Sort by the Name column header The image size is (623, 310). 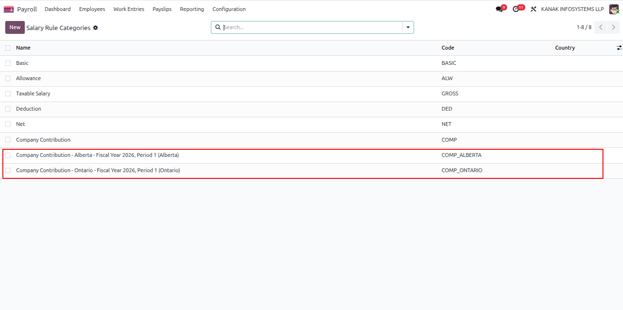tap(23, 48)
